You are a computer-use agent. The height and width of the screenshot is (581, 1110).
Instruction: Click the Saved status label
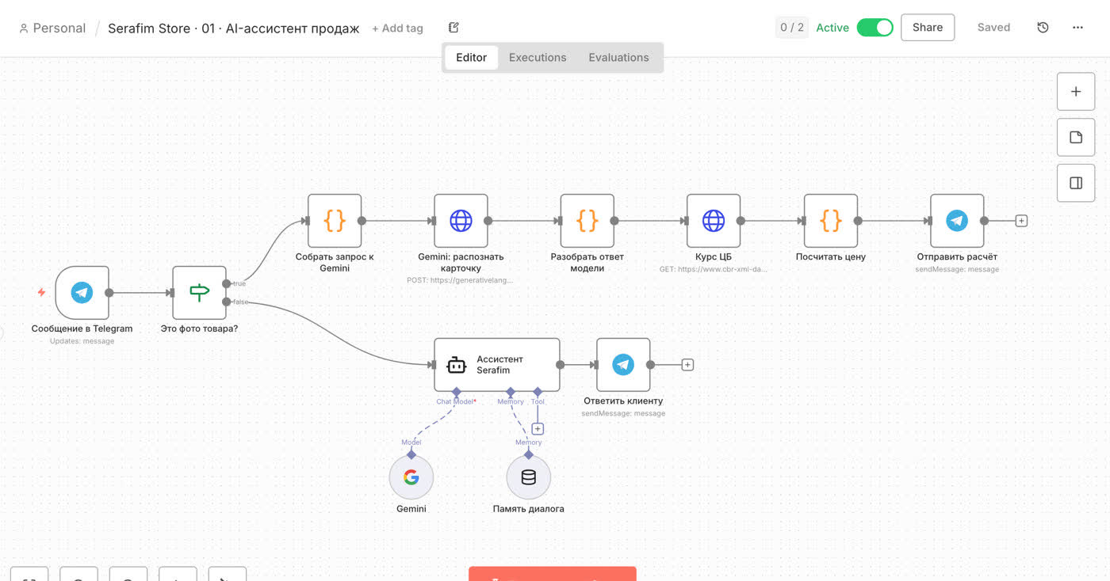[993, 28]
